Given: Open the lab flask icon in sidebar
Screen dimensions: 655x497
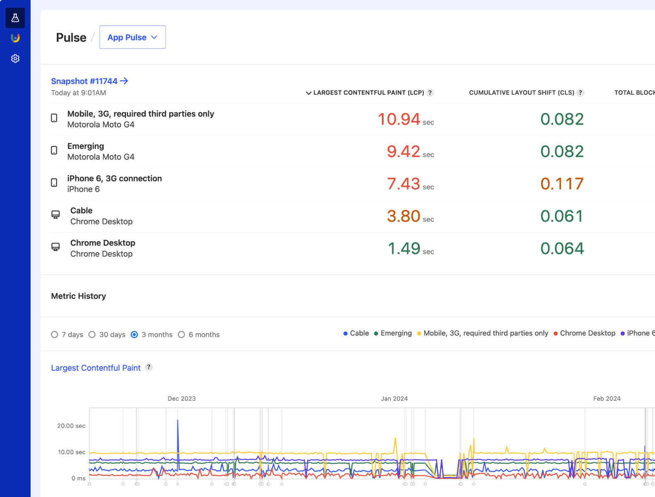Looking at the screenshot, I should click(15, 18).
